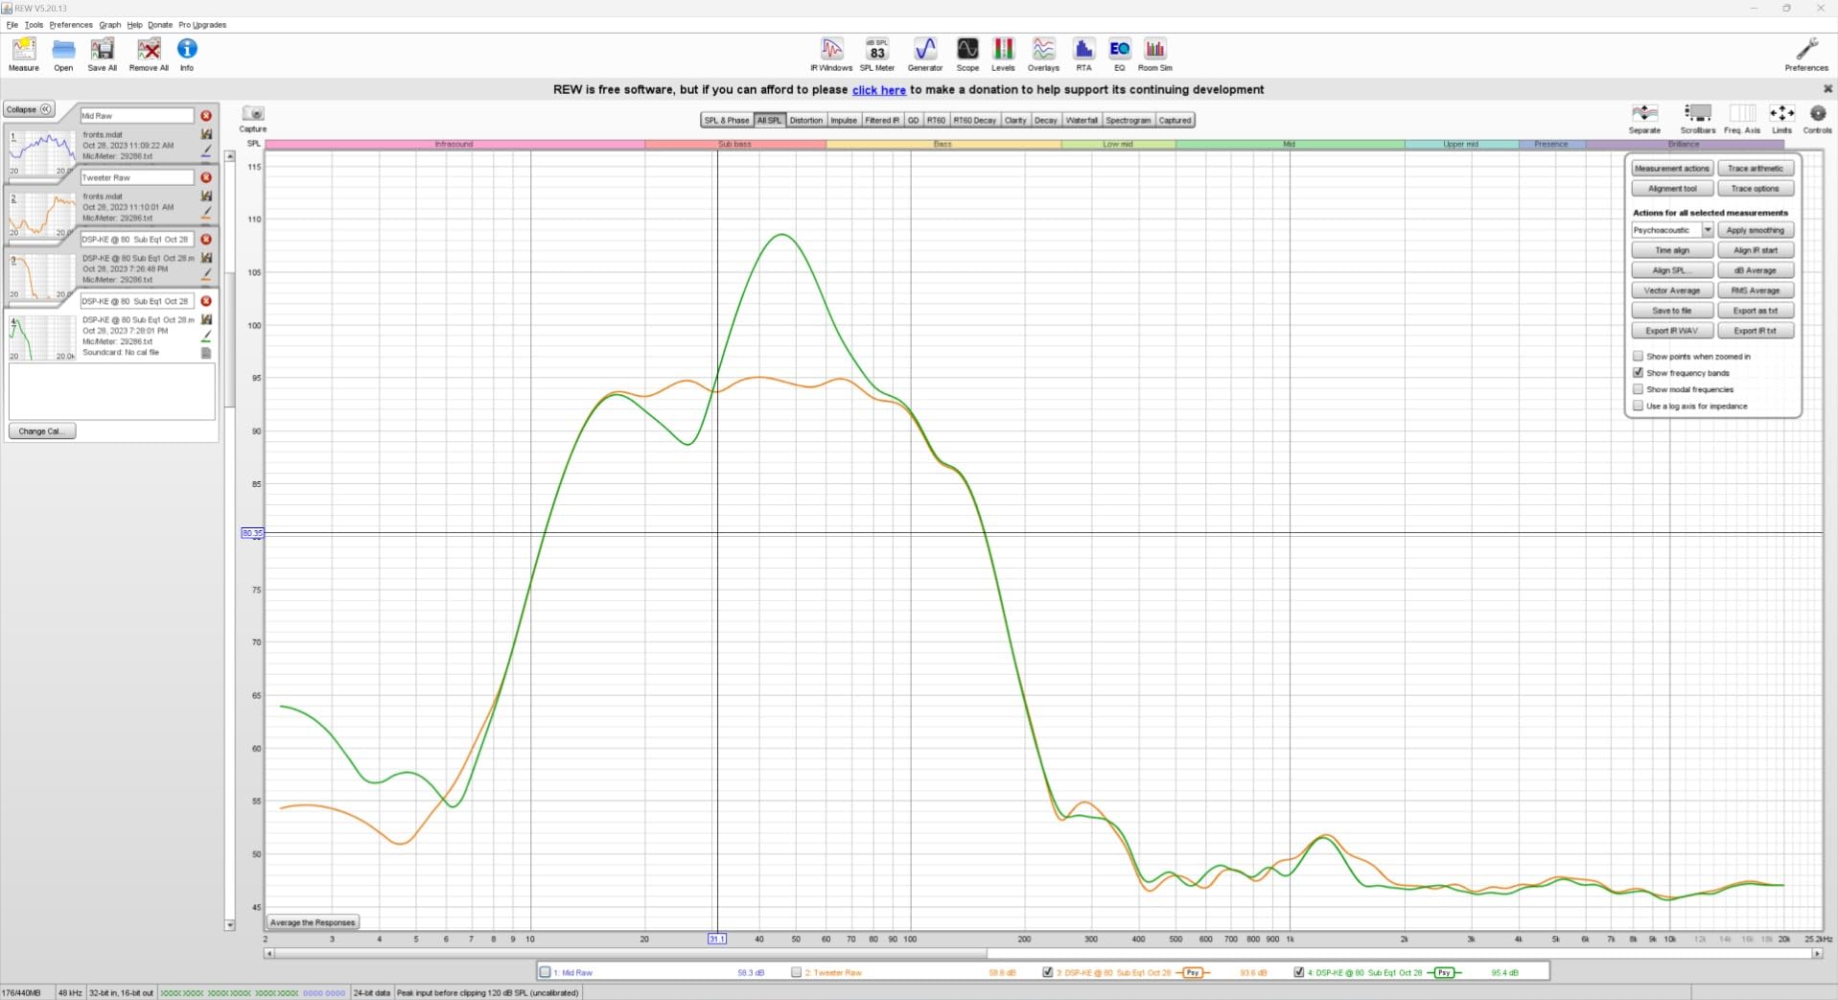Save all measurements
Viewport: 1838px width, 1000px height.
coord(103,55)
